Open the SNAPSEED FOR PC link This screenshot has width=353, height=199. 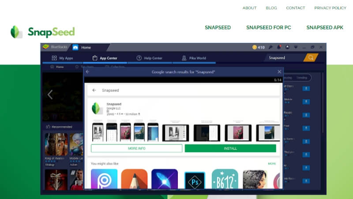pos(268,27)
